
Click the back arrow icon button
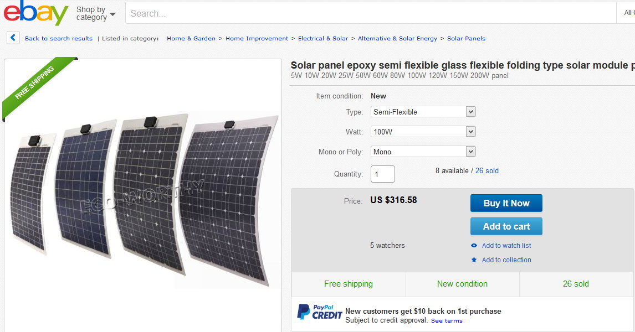pyautogui.click(x=13, y=38)
